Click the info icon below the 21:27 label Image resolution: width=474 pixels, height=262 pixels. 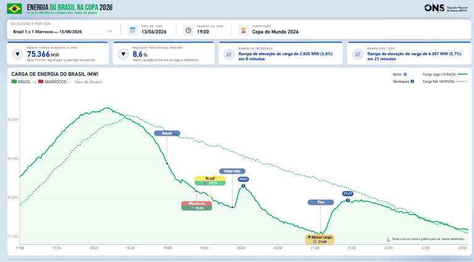[x=347, y=200]
